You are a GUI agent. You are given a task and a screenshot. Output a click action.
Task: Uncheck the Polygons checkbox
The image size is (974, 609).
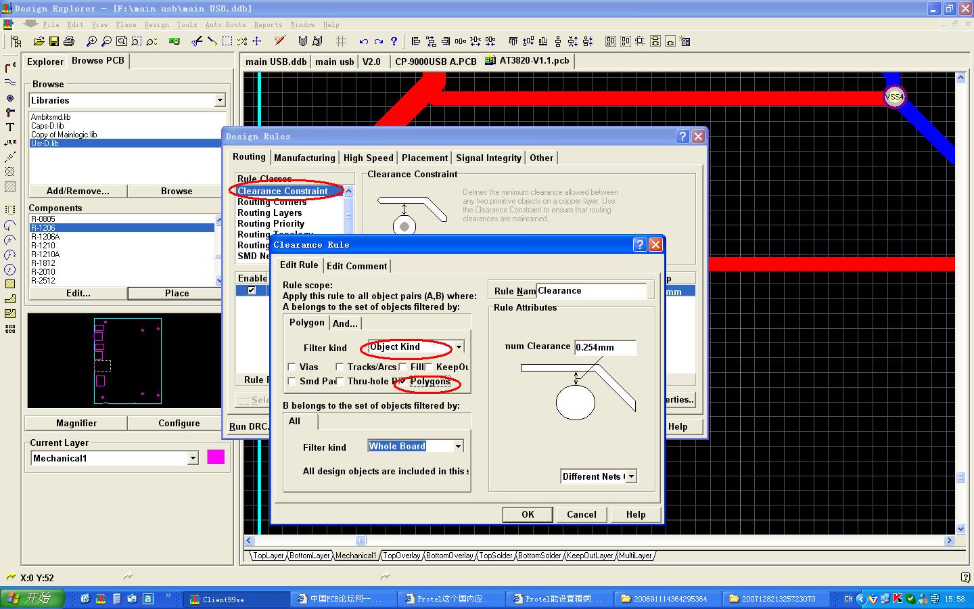pyautogui.click(x=403, y=381)
